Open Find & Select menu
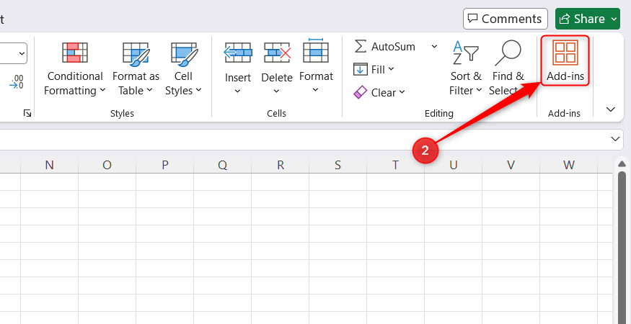631x324 pixels. coord(508,68)
